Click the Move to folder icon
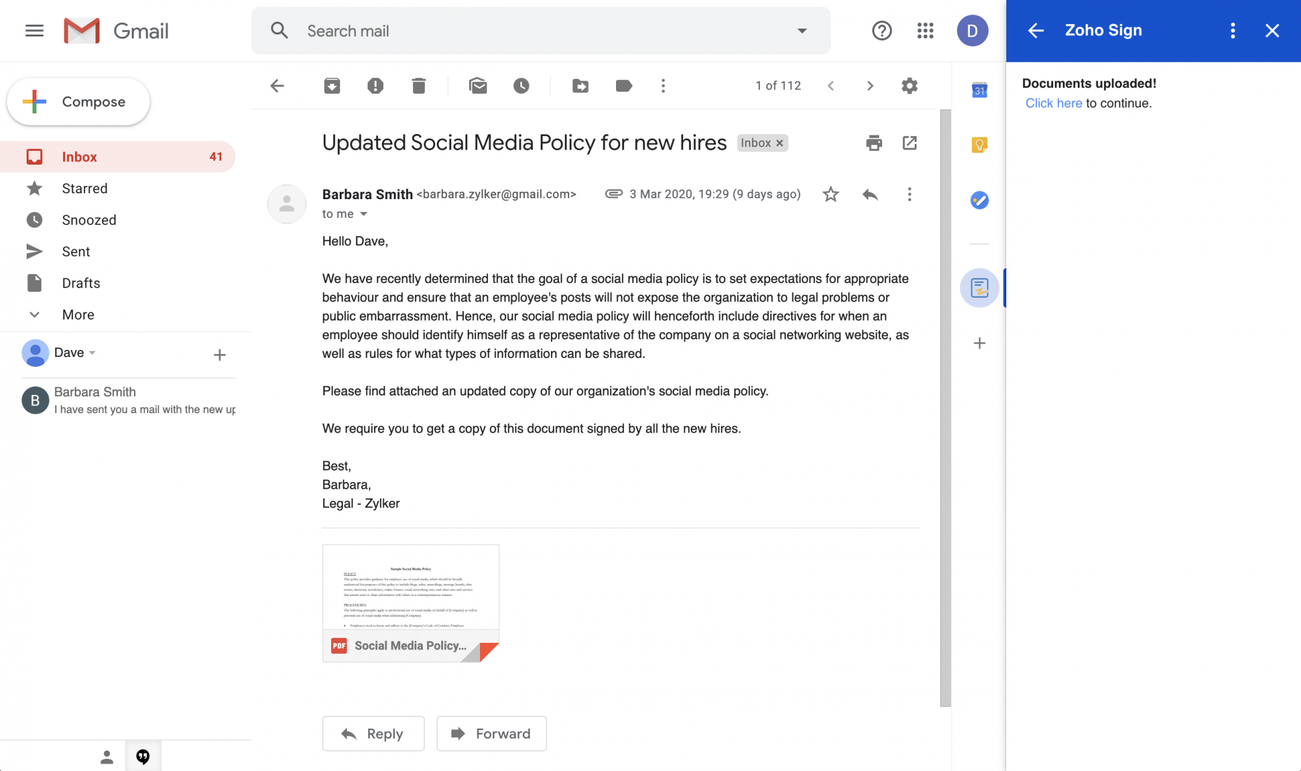Image resolution: width=1301 pixels, height=771 pixels. point(580,86)
